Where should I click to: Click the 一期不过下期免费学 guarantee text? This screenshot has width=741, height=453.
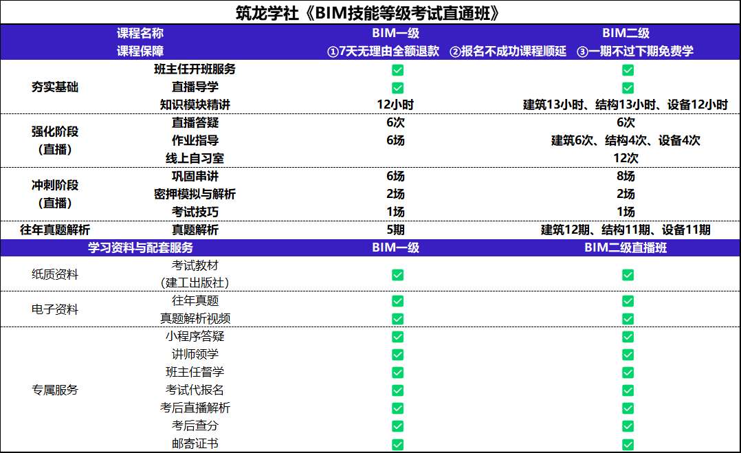(x=635, y=52)
